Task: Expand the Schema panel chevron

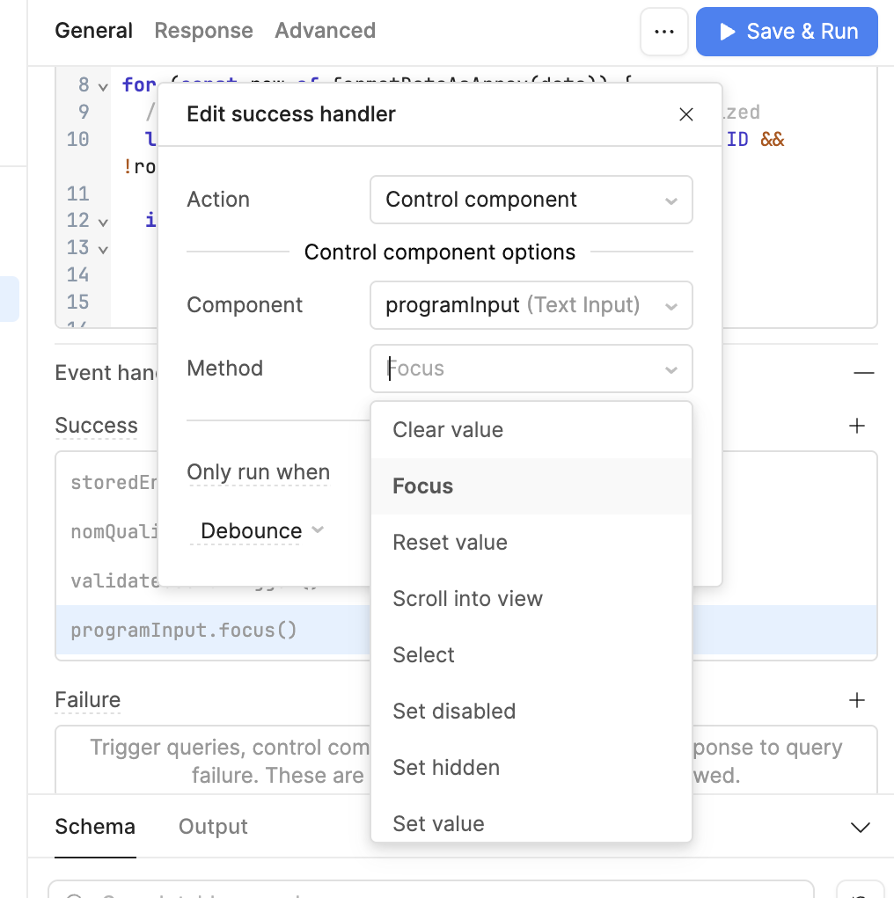Action: (860, 827)
